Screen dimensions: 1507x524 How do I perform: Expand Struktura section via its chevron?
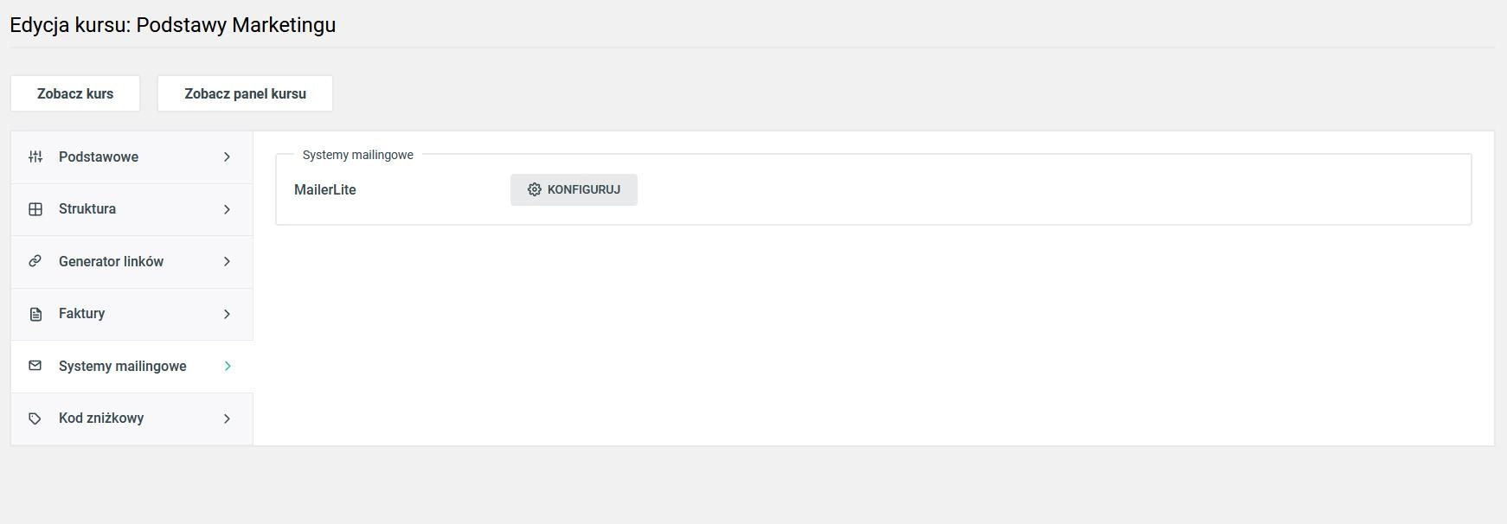pos(227,209)
